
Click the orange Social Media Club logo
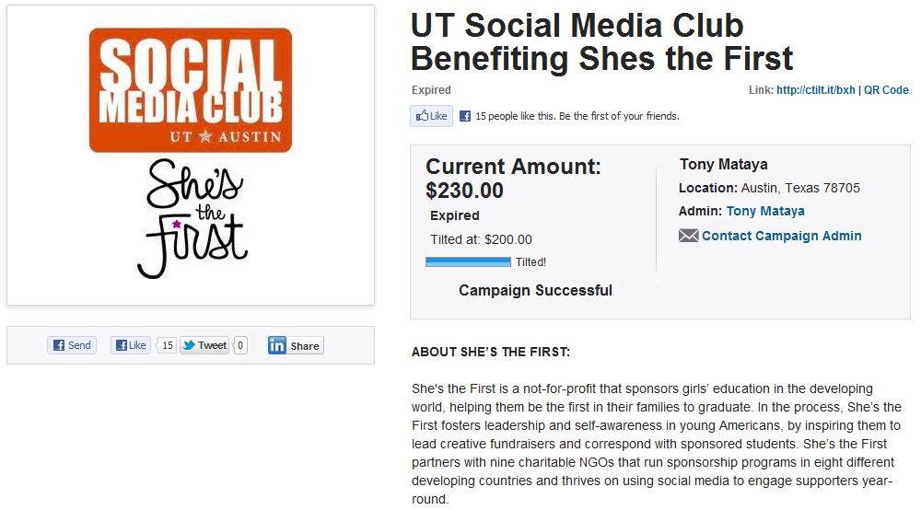point(191,90)
